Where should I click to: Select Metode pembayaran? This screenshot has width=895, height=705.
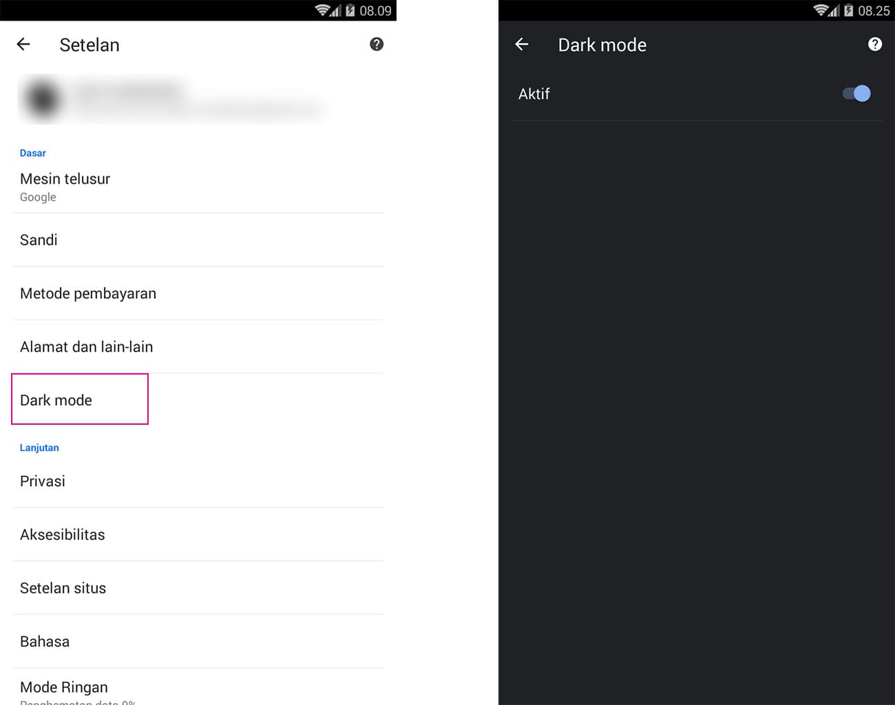(x=88, y=294)
